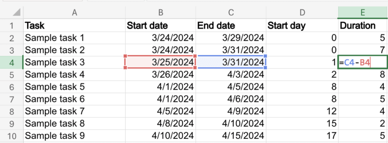Click the formula cell containing =C4-B4
Viewport: 388px width, 143px height.
[x=363, y=62]
